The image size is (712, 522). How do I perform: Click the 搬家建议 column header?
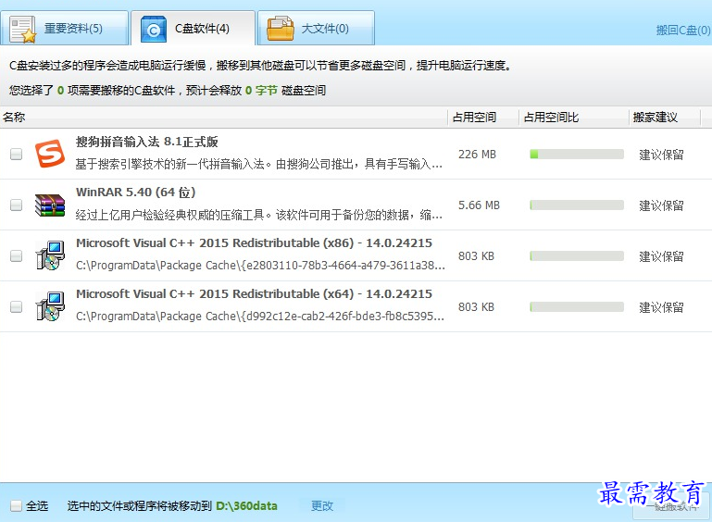[x=665, y=118]
